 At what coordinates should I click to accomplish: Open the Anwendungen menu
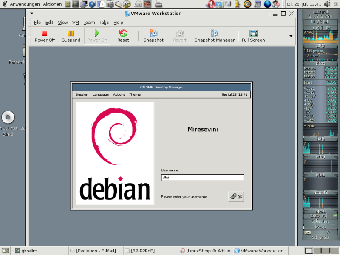click(x=25, y=4)
